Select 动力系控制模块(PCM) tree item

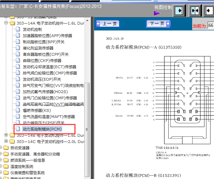[42, 129]
